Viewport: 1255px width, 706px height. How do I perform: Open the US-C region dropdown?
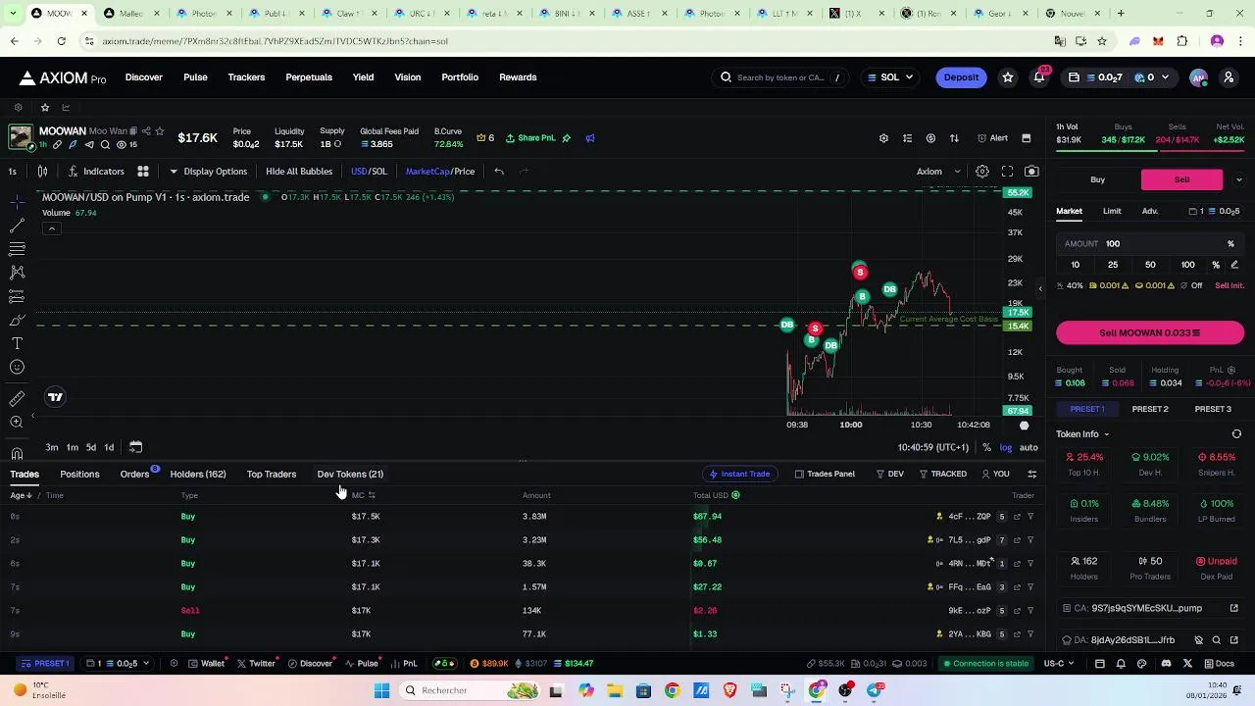pos(1059,664)
